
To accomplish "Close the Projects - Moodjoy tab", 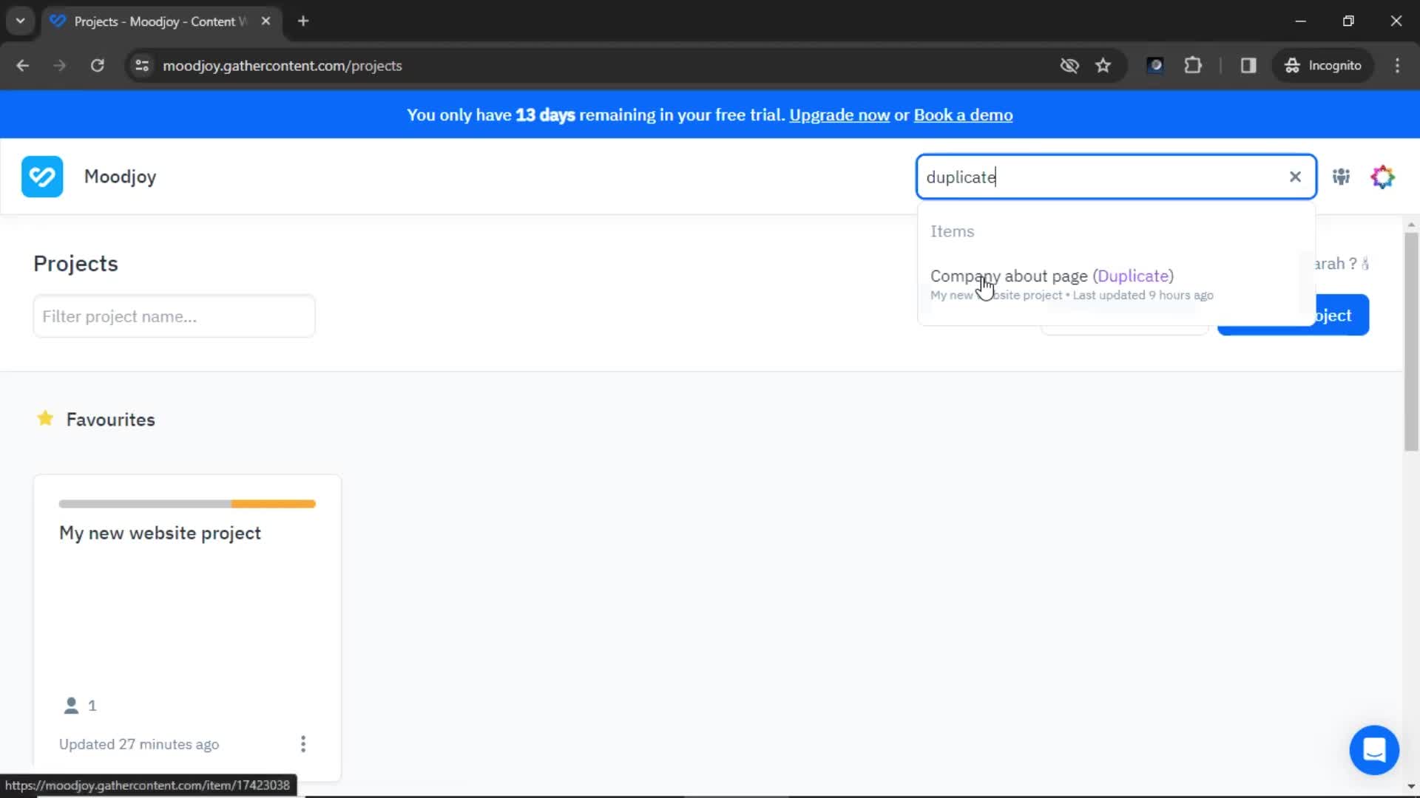I will [266, 21].
